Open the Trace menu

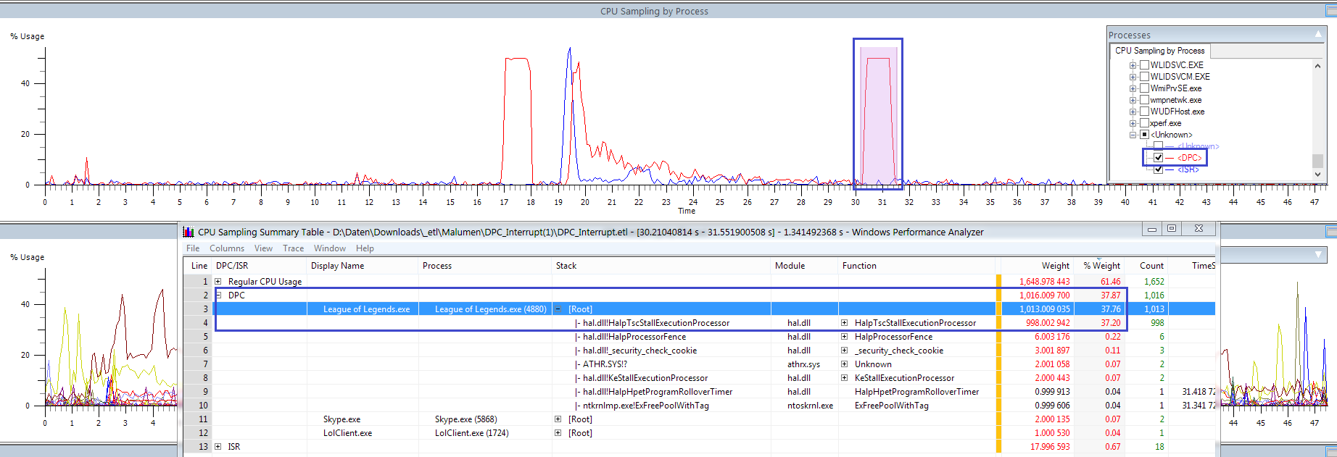pos(293,248)
